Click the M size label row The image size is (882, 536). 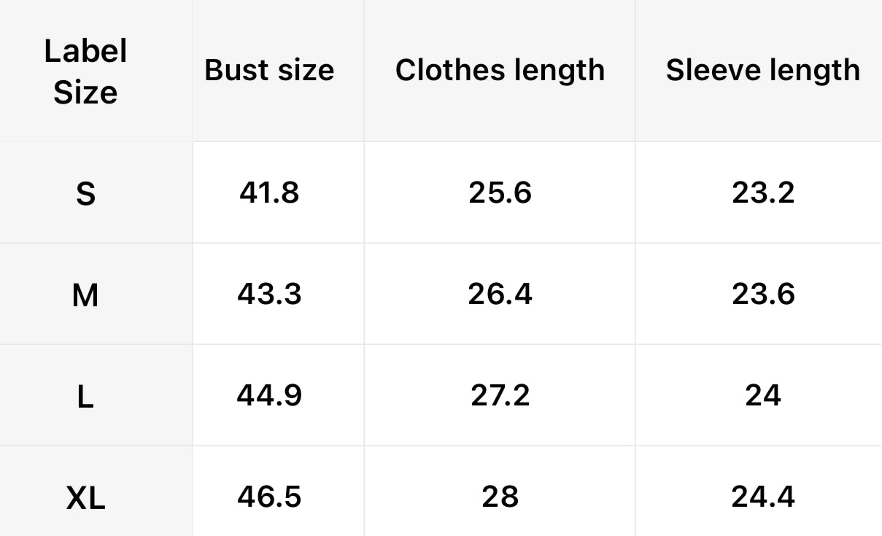[x=85, y=295]
